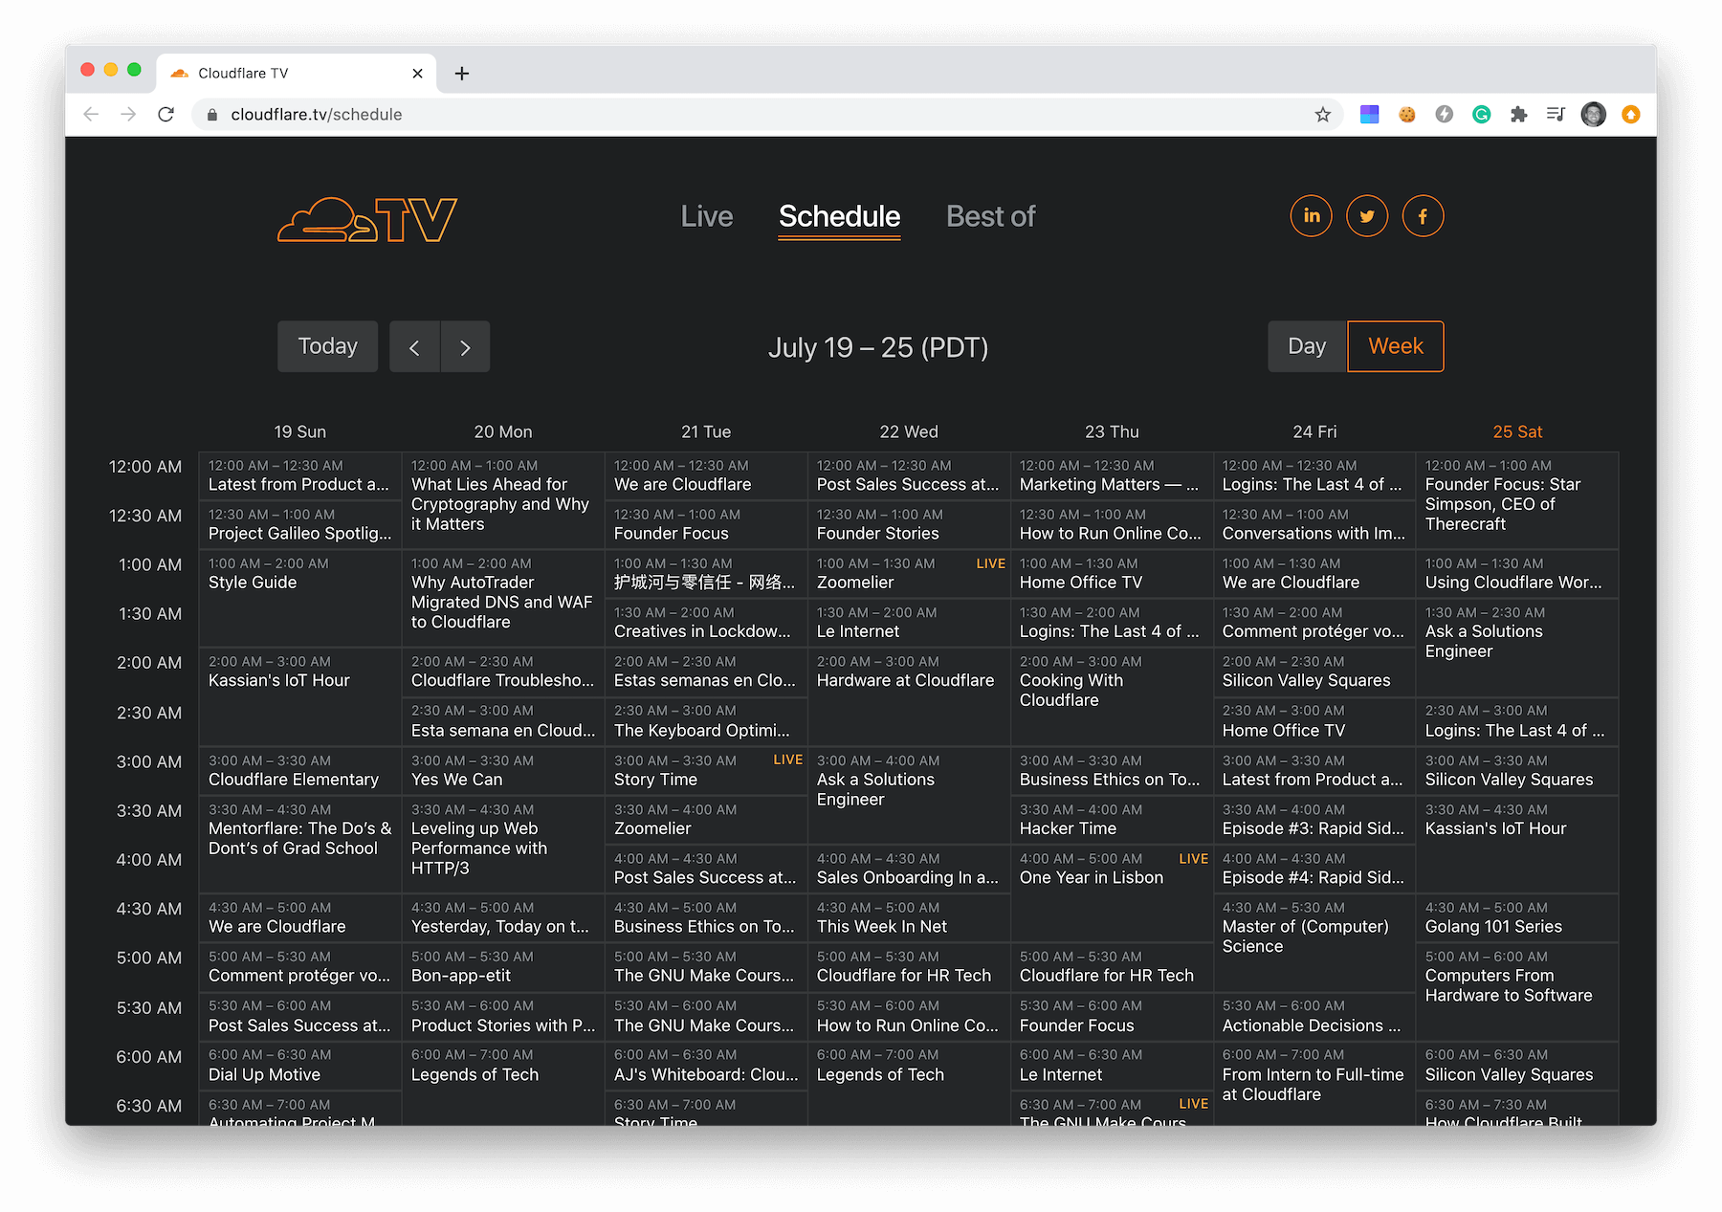Open Home Office TV on Thursday
The image size is (1722, 1212).
tap(1112, 574)
